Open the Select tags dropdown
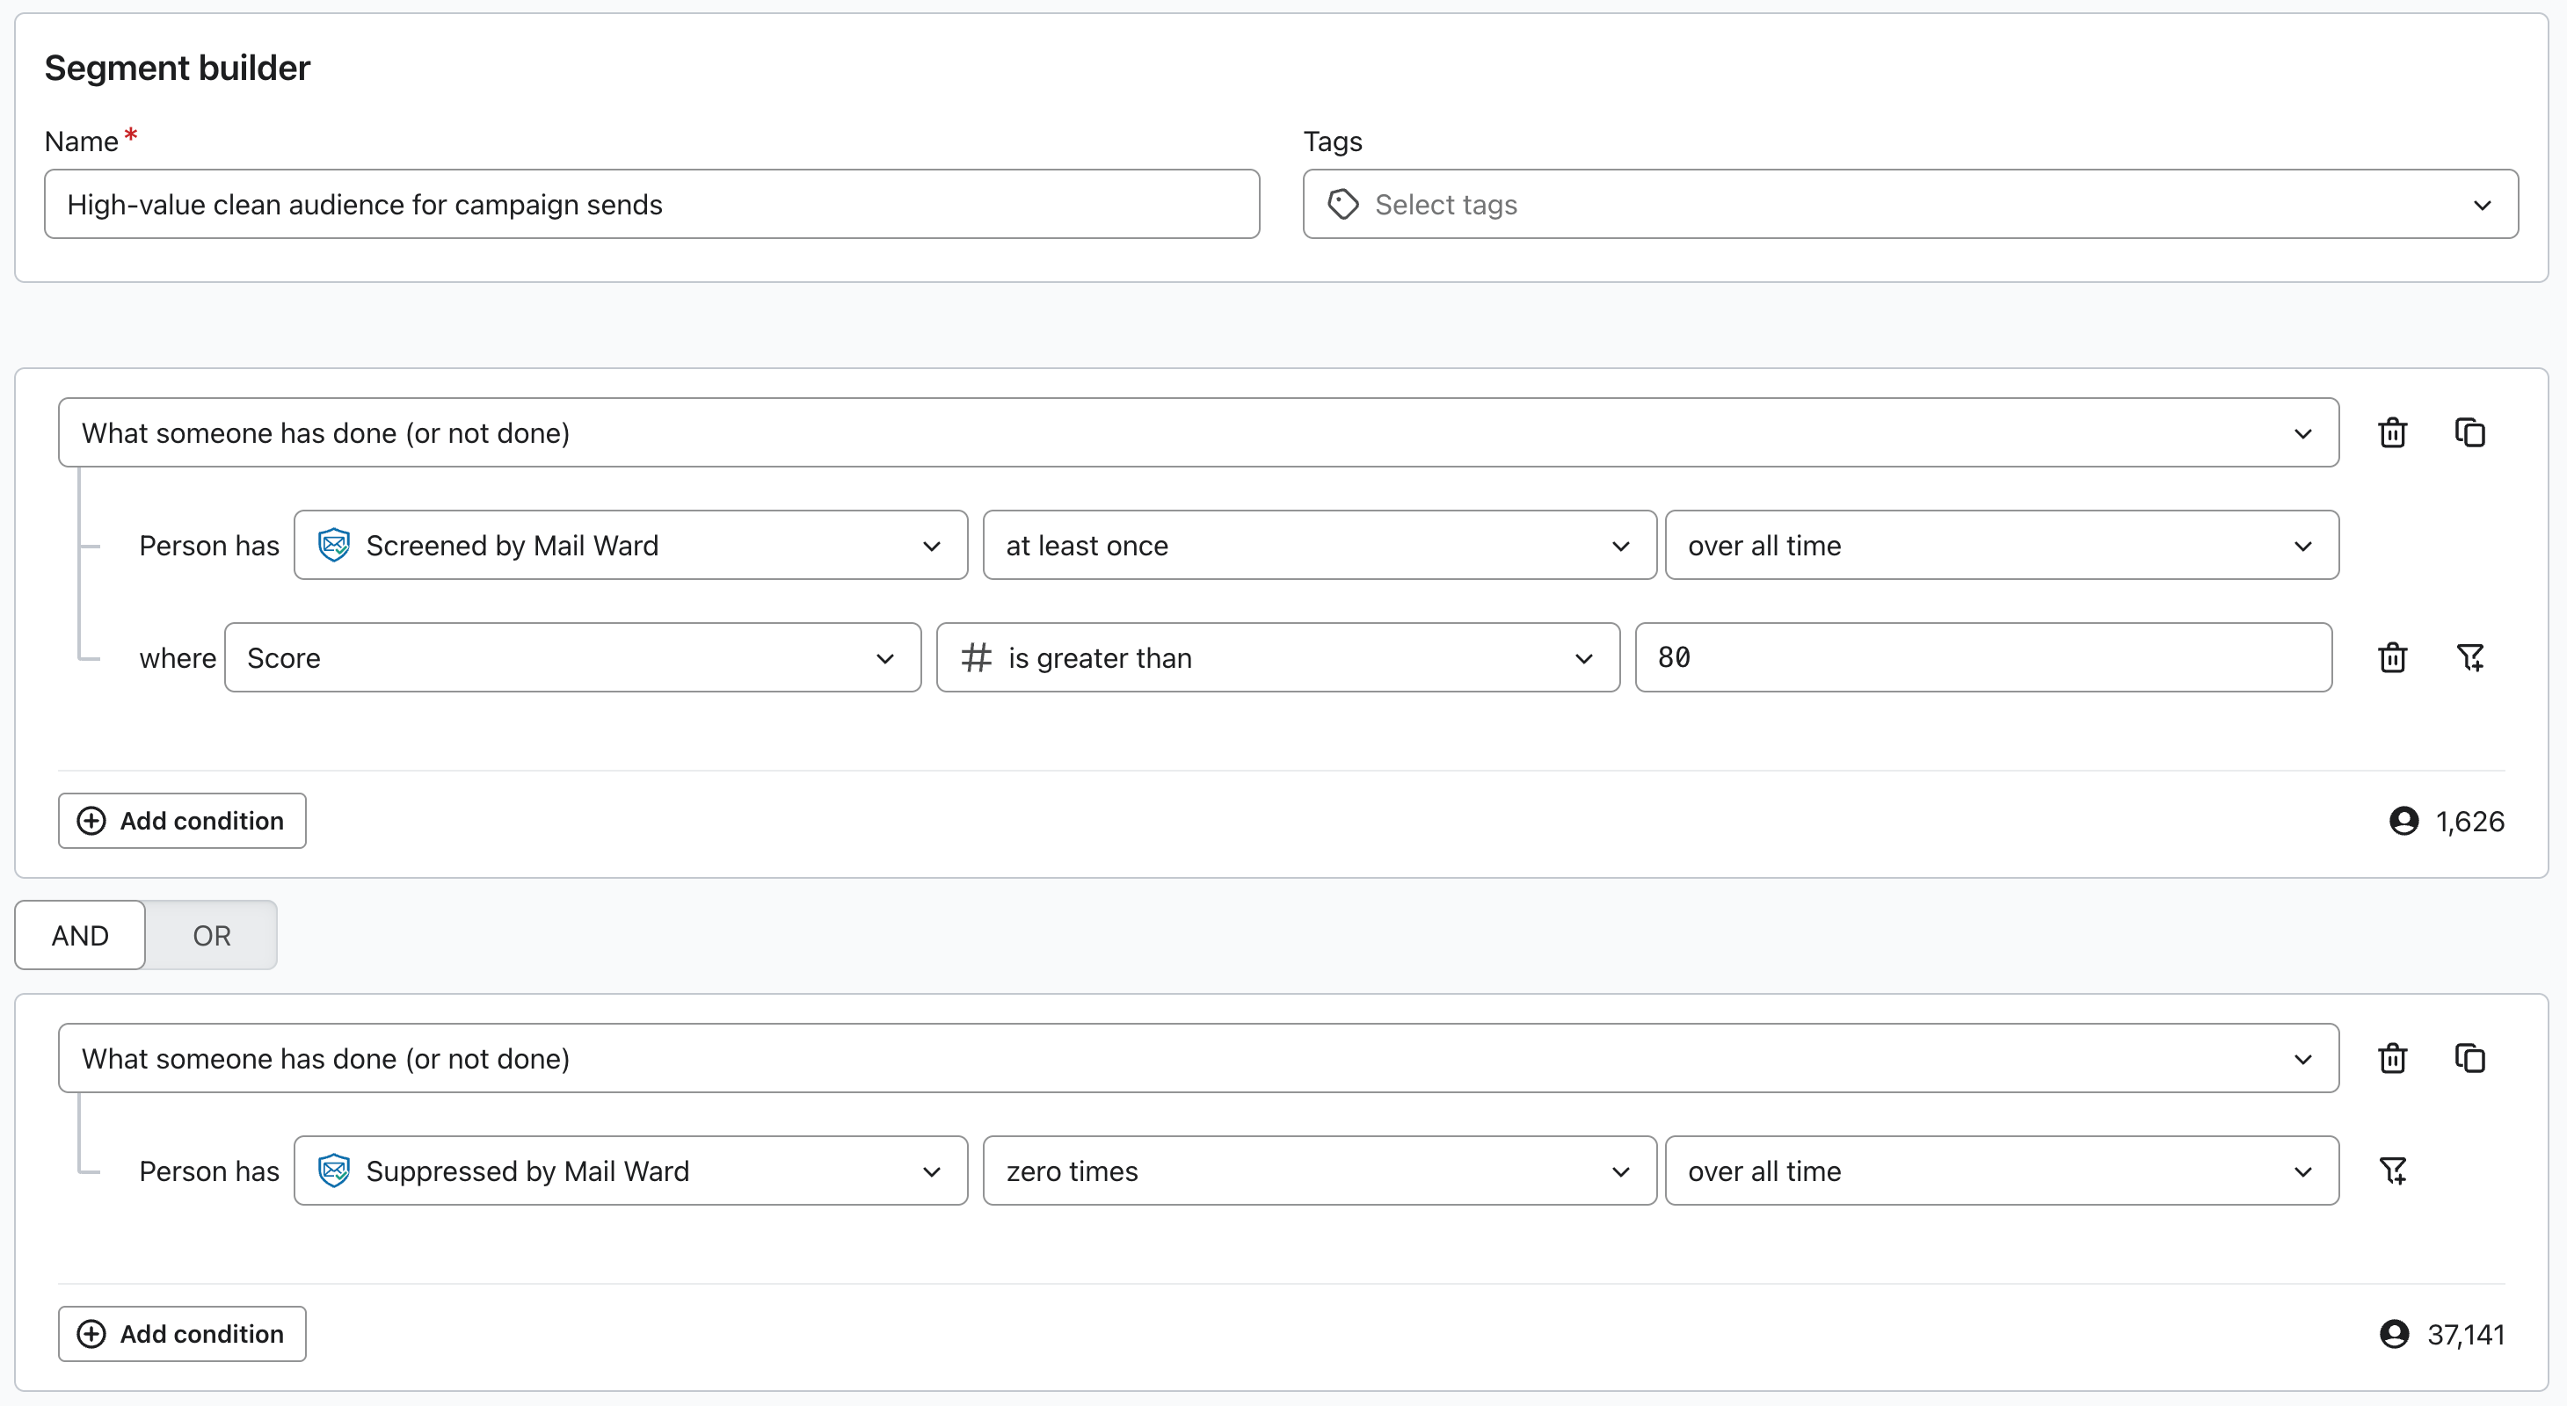2567x1406 pixels. 1910,204
